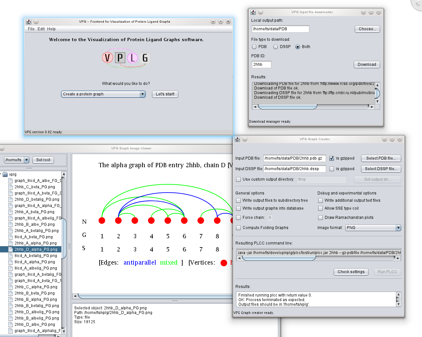Click the file icon beside 8icd_A_beta_PG.png
The height and width of the screenshot is (337, 422).
(11, 237)
